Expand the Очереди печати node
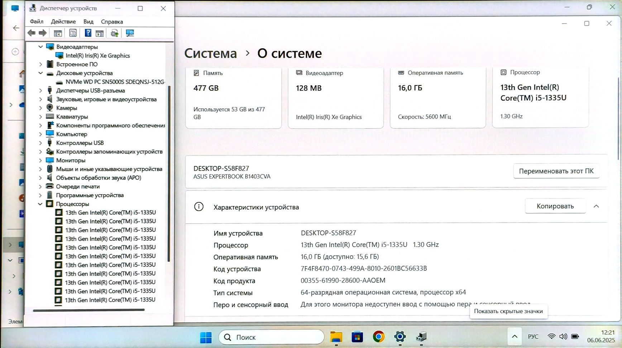The width and height of the screenshot is (622, 348). [x=40, y=186]
